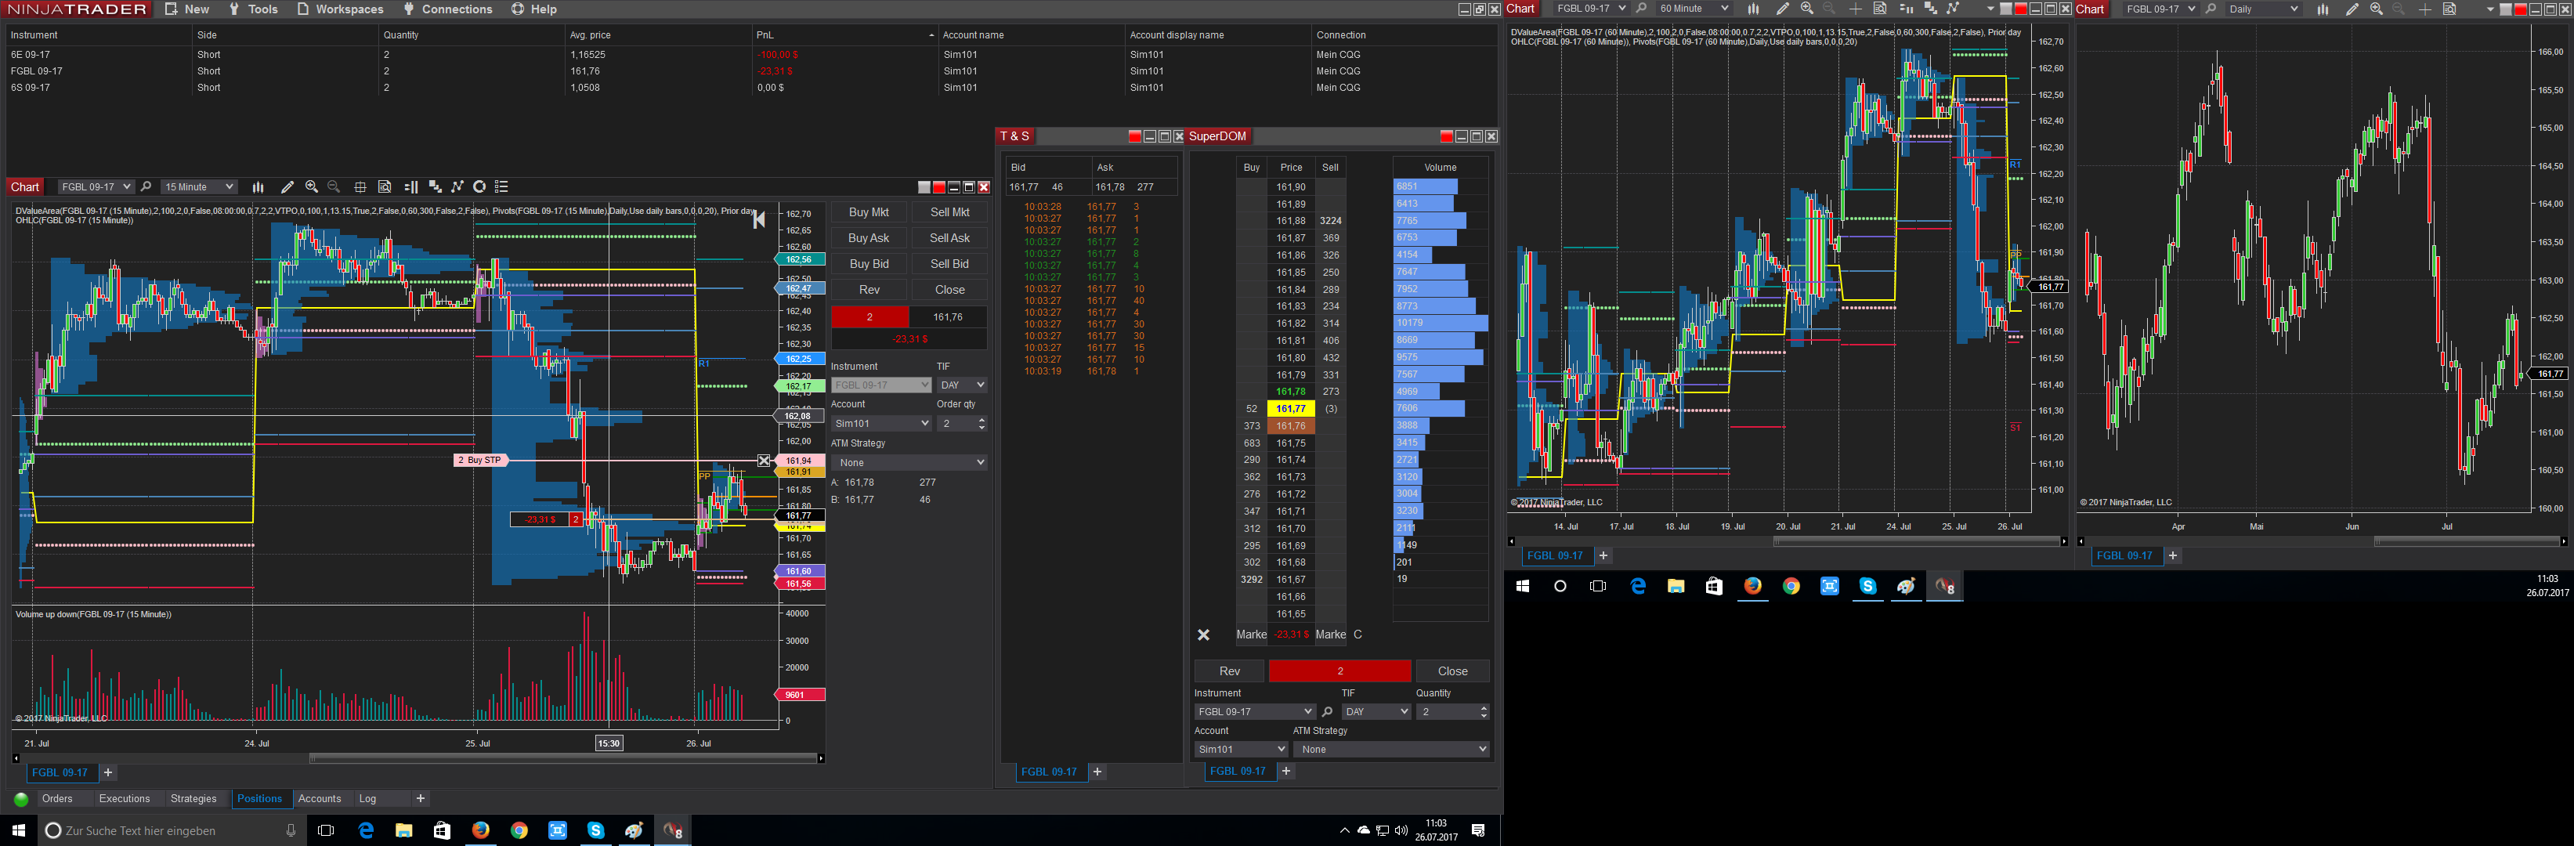Click the instrument search magnifier in the 15 Minute chart

(x=146, y=186)
